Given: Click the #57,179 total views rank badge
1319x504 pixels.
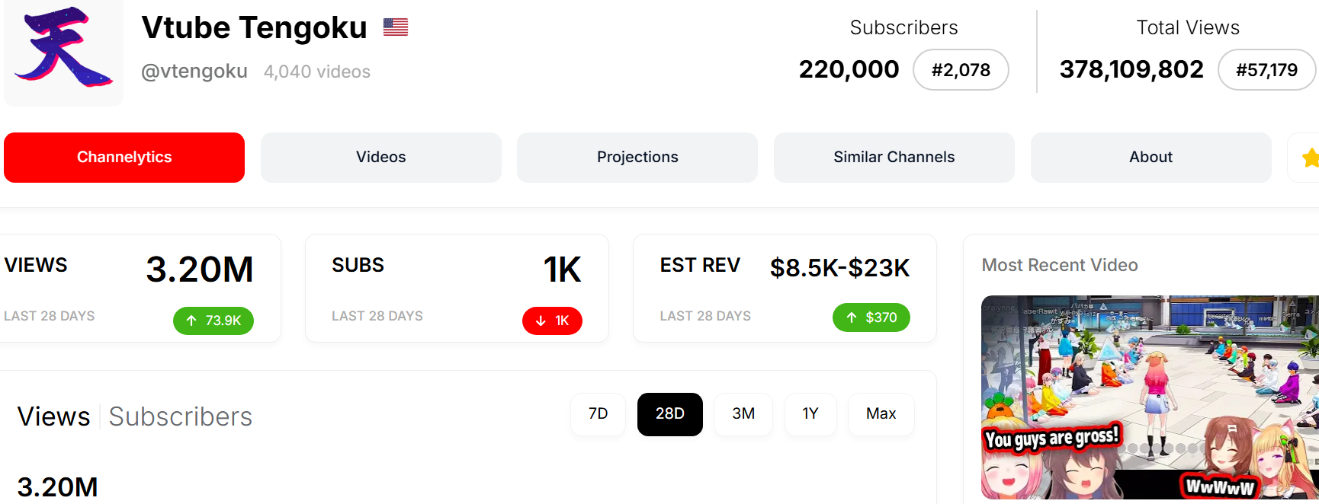Looking at the screenshot, I should tap(1266, 70).
